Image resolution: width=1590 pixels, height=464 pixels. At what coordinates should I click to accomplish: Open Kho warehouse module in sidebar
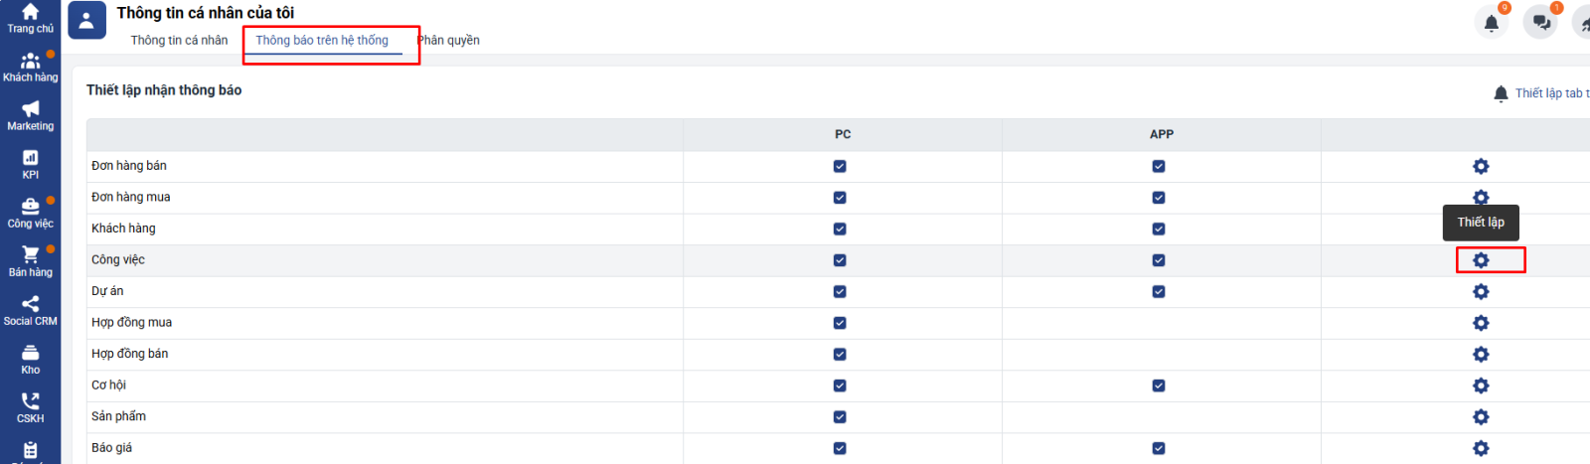coord(30,359)
